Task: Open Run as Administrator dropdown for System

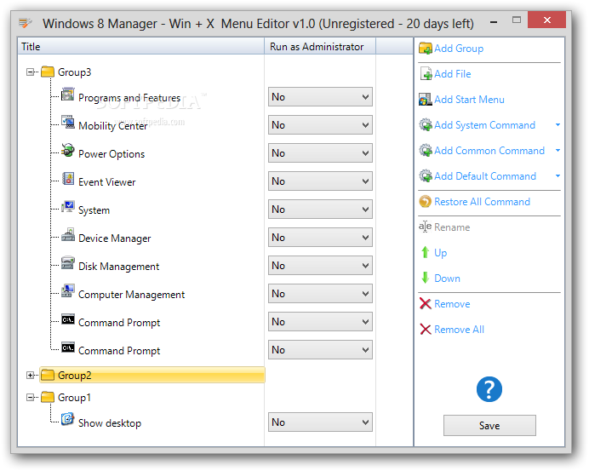Action: [x=320, y=210]
